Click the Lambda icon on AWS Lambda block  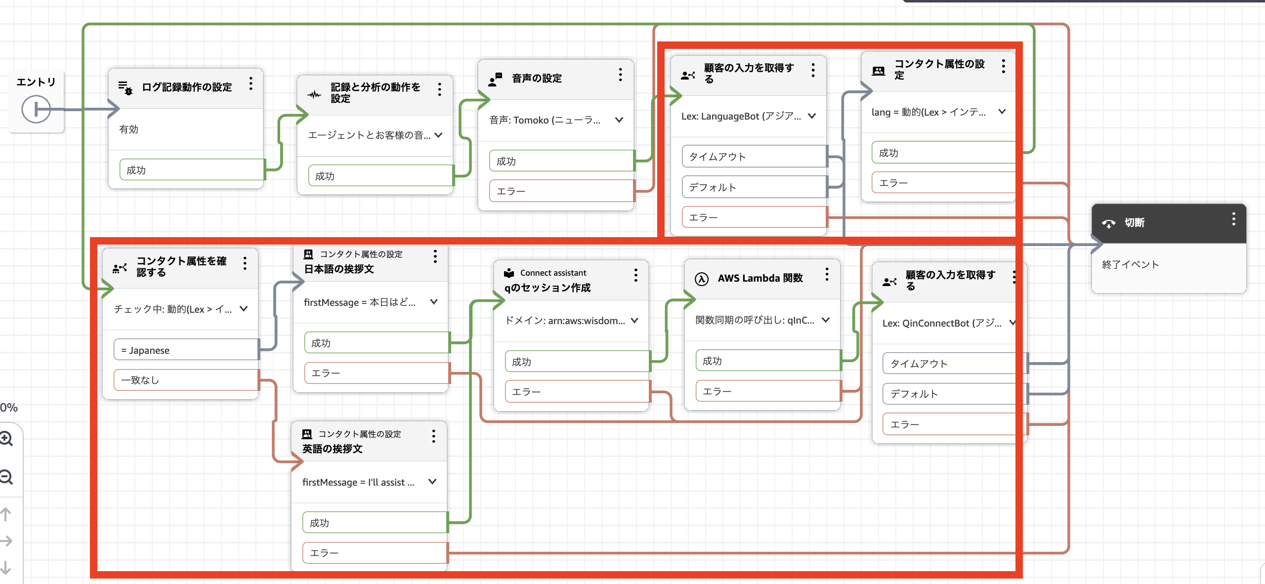[702, 279]
